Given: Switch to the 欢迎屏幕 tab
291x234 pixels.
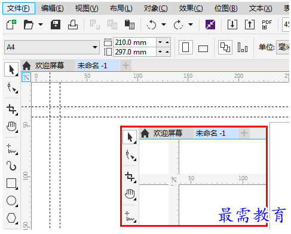Looking at the screenshot, I should (x=50, y=65).
